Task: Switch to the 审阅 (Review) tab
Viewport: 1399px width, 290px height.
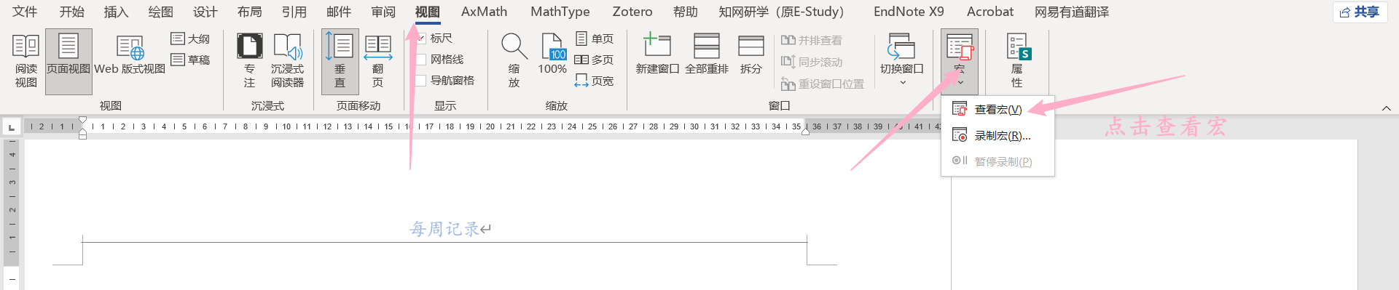Action: click(383, 12)
